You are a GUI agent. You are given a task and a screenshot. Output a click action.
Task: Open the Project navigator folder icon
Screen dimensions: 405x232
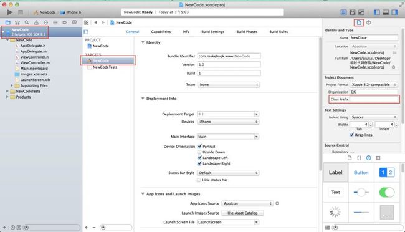(7, 22)
